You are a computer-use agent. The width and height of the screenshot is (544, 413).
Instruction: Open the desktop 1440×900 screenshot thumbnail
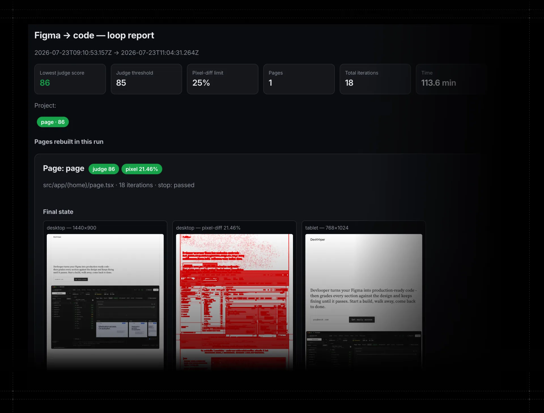(105, 302)
